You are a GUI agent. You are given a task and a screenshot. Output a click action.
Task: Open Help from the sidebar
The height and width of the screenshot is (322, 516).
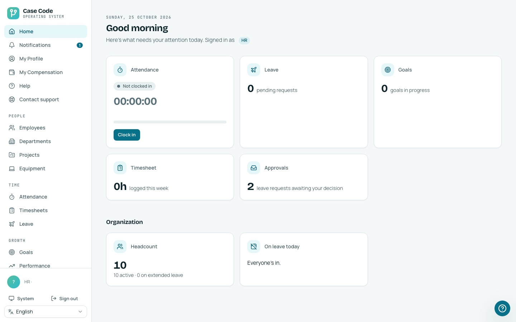[x=46, y=86]
